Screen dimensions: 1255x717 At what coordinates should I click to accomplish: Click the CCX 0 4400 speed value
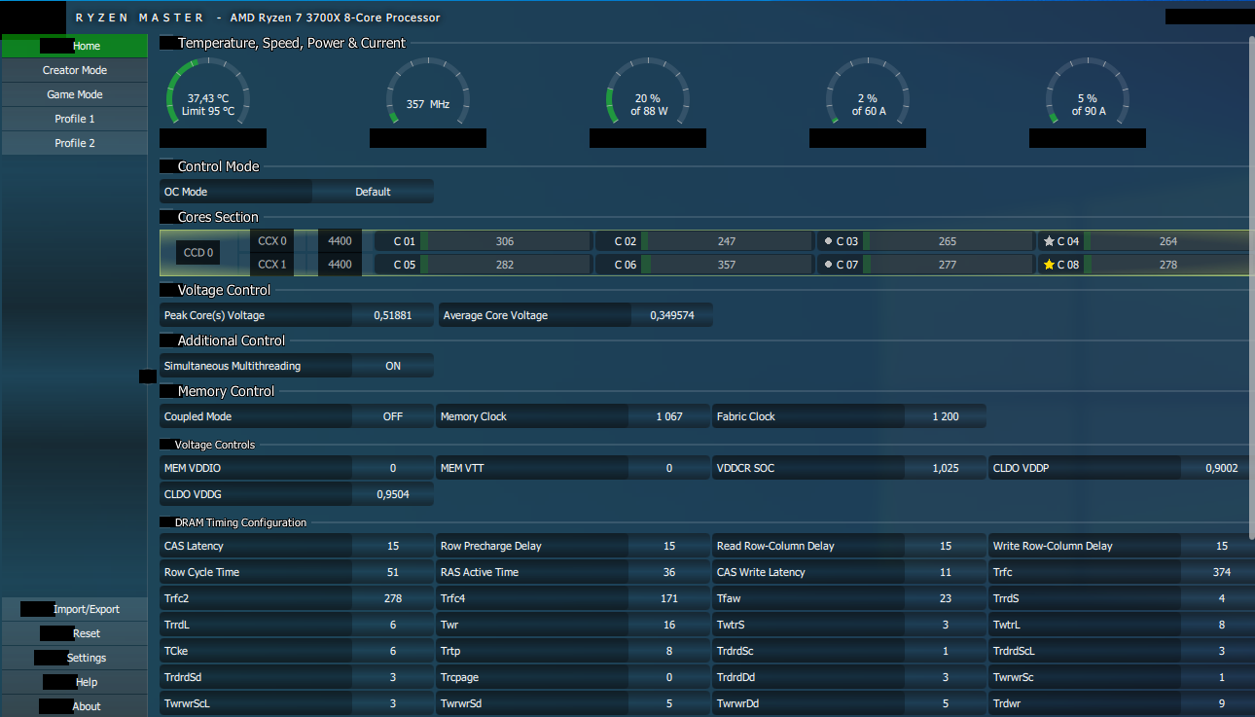pos(340,241)
